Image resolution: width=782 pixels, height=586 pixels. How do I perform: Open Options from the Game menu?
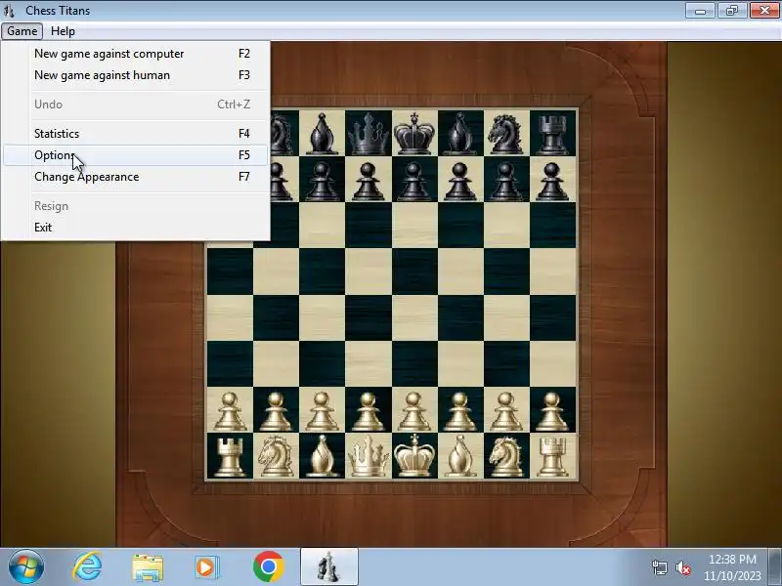[135, 155]
